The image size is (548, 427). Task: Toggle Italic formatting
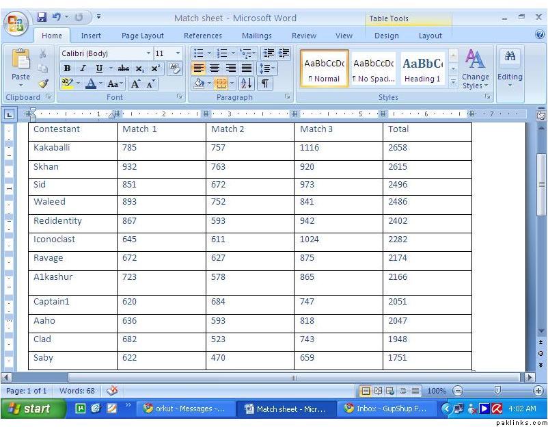[x=83, y=68]
